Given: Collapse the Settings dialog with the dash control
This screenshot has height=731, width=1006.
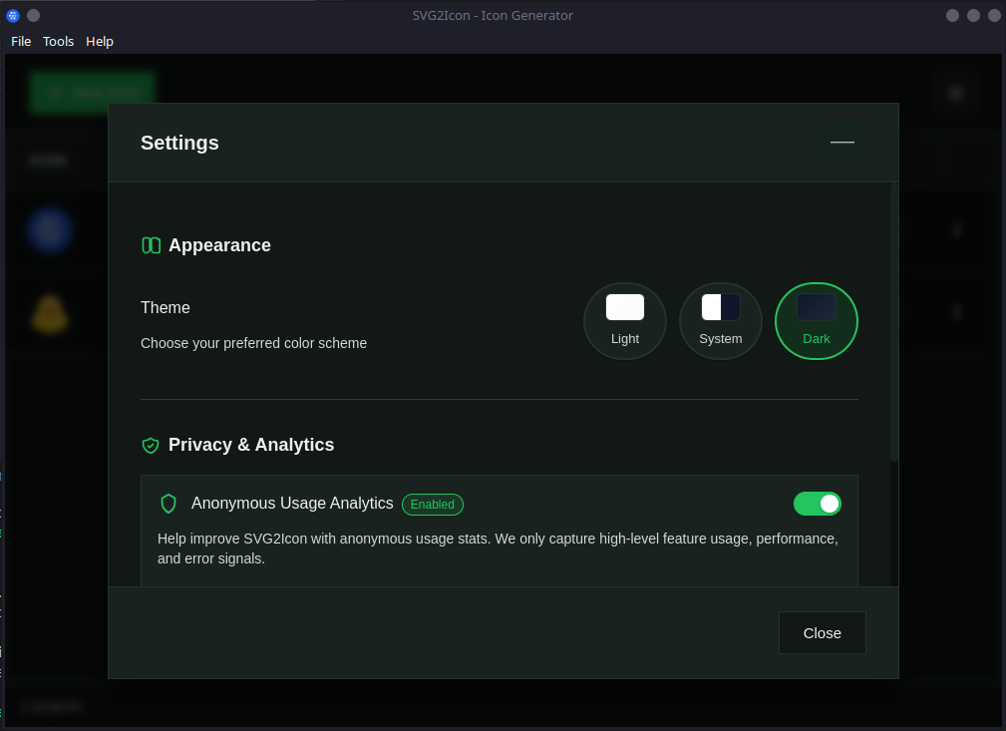Looking at the screenshot, I should pyautogui.click(x=841, y=143).
